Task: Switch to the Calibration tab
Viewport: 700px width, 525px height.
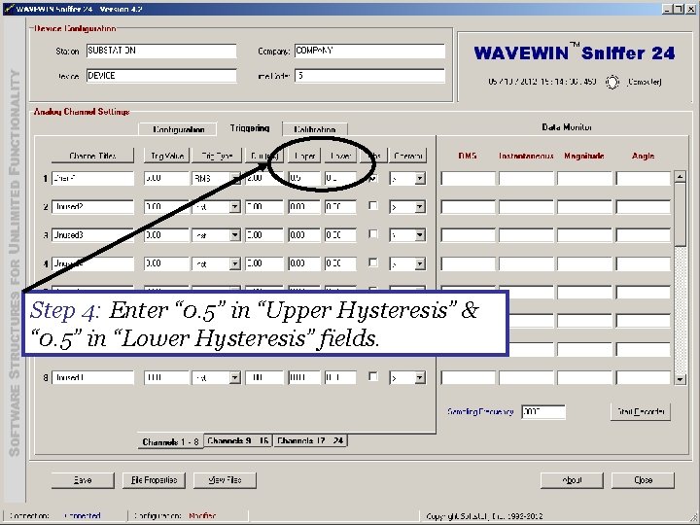Action: point(315,129)
